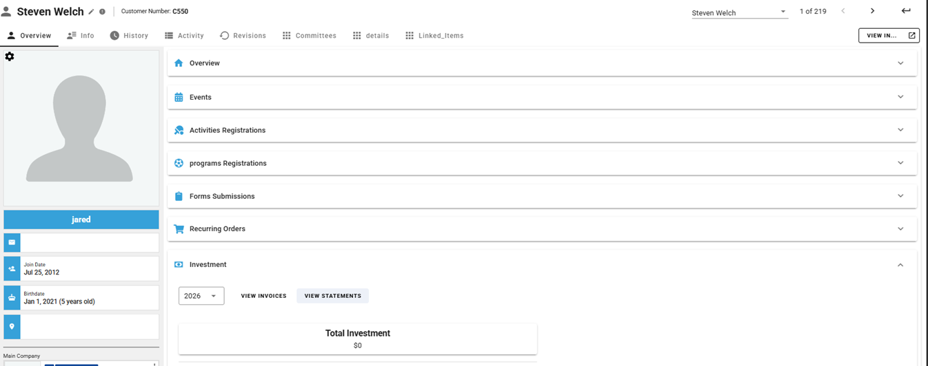928x366 pixels.
Task: Open the profile photo settings gear
Action: tap(10, 56)
